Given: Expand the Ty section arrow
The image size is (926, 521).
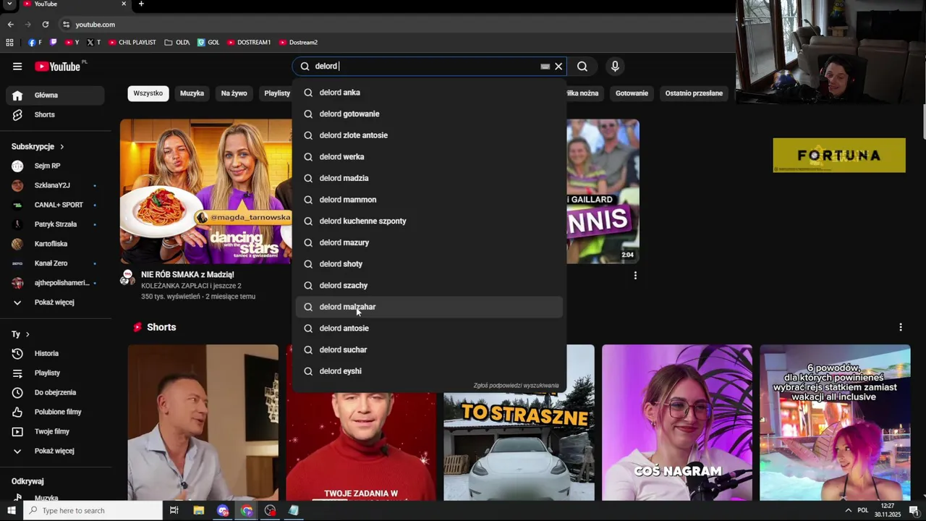Looking at the screenshot, I should pyautogui.click(x=27, y=334).
